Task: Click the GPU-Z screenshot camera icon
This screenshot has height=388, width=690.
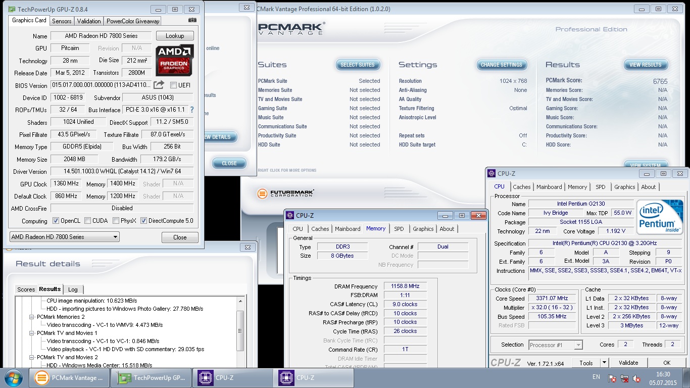Action: [x=192, y=20]
